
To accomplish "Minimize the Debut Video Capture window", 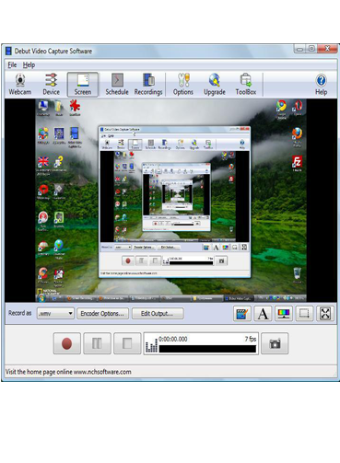I will pyautogui.click(x=299, y=49).
